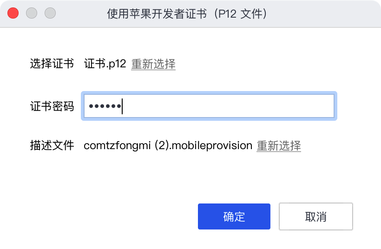Click the empty right end of password field
Viewport: 381px width, 249px height.
316,106
